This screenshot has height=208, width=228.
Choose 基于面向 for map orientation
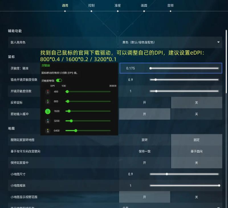(x=197, y=152)
